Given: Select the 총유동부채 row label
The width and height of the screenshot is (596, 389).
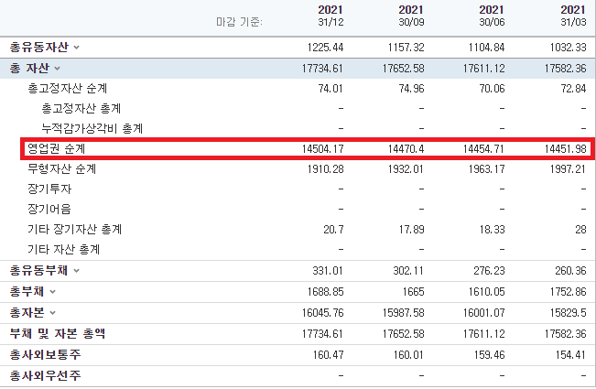Looking at the screenshot, I should point(39,271).
